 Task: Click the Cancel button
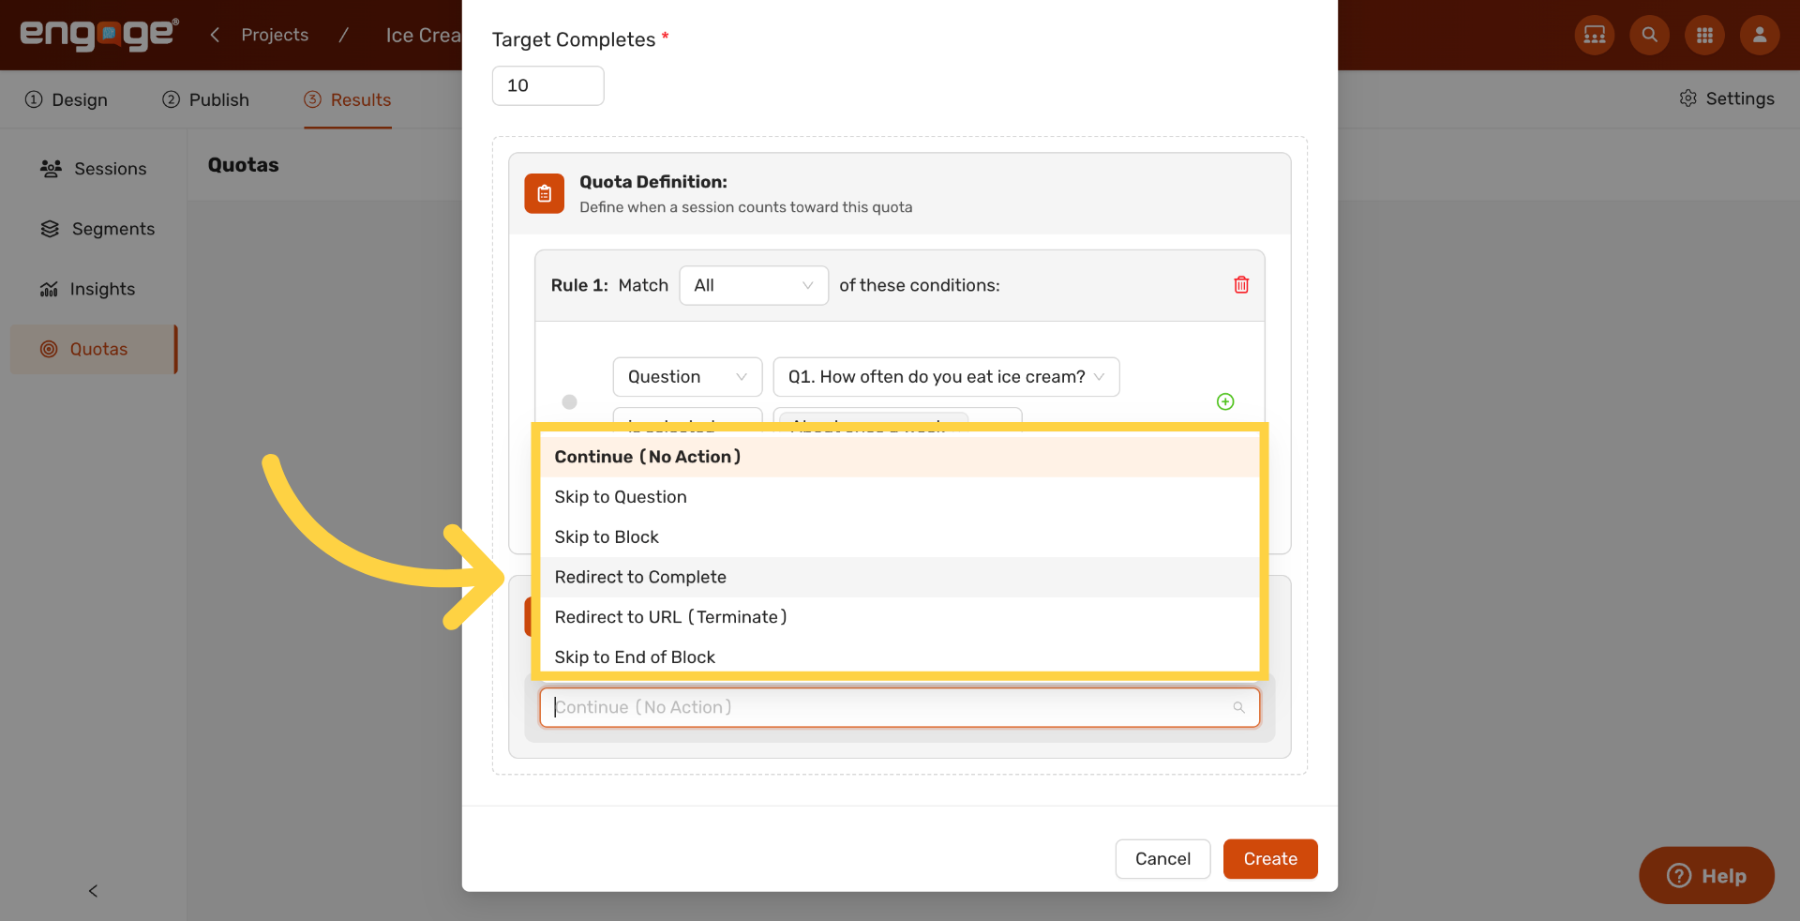coord(1162,859)
